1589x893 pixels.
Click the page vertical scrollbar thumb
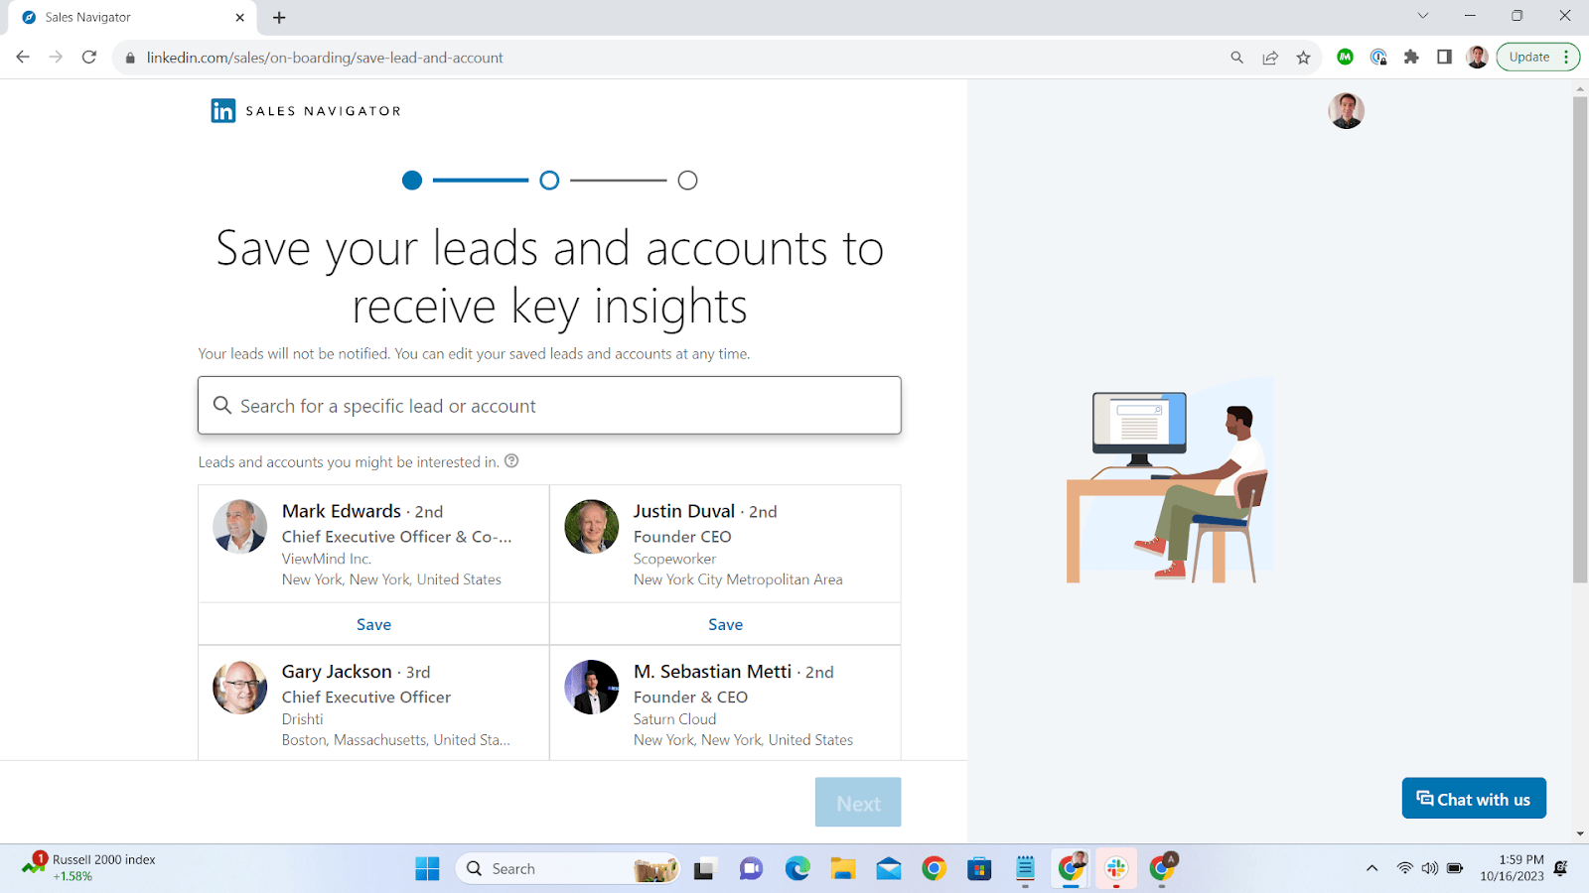(x=1580, y=339)
